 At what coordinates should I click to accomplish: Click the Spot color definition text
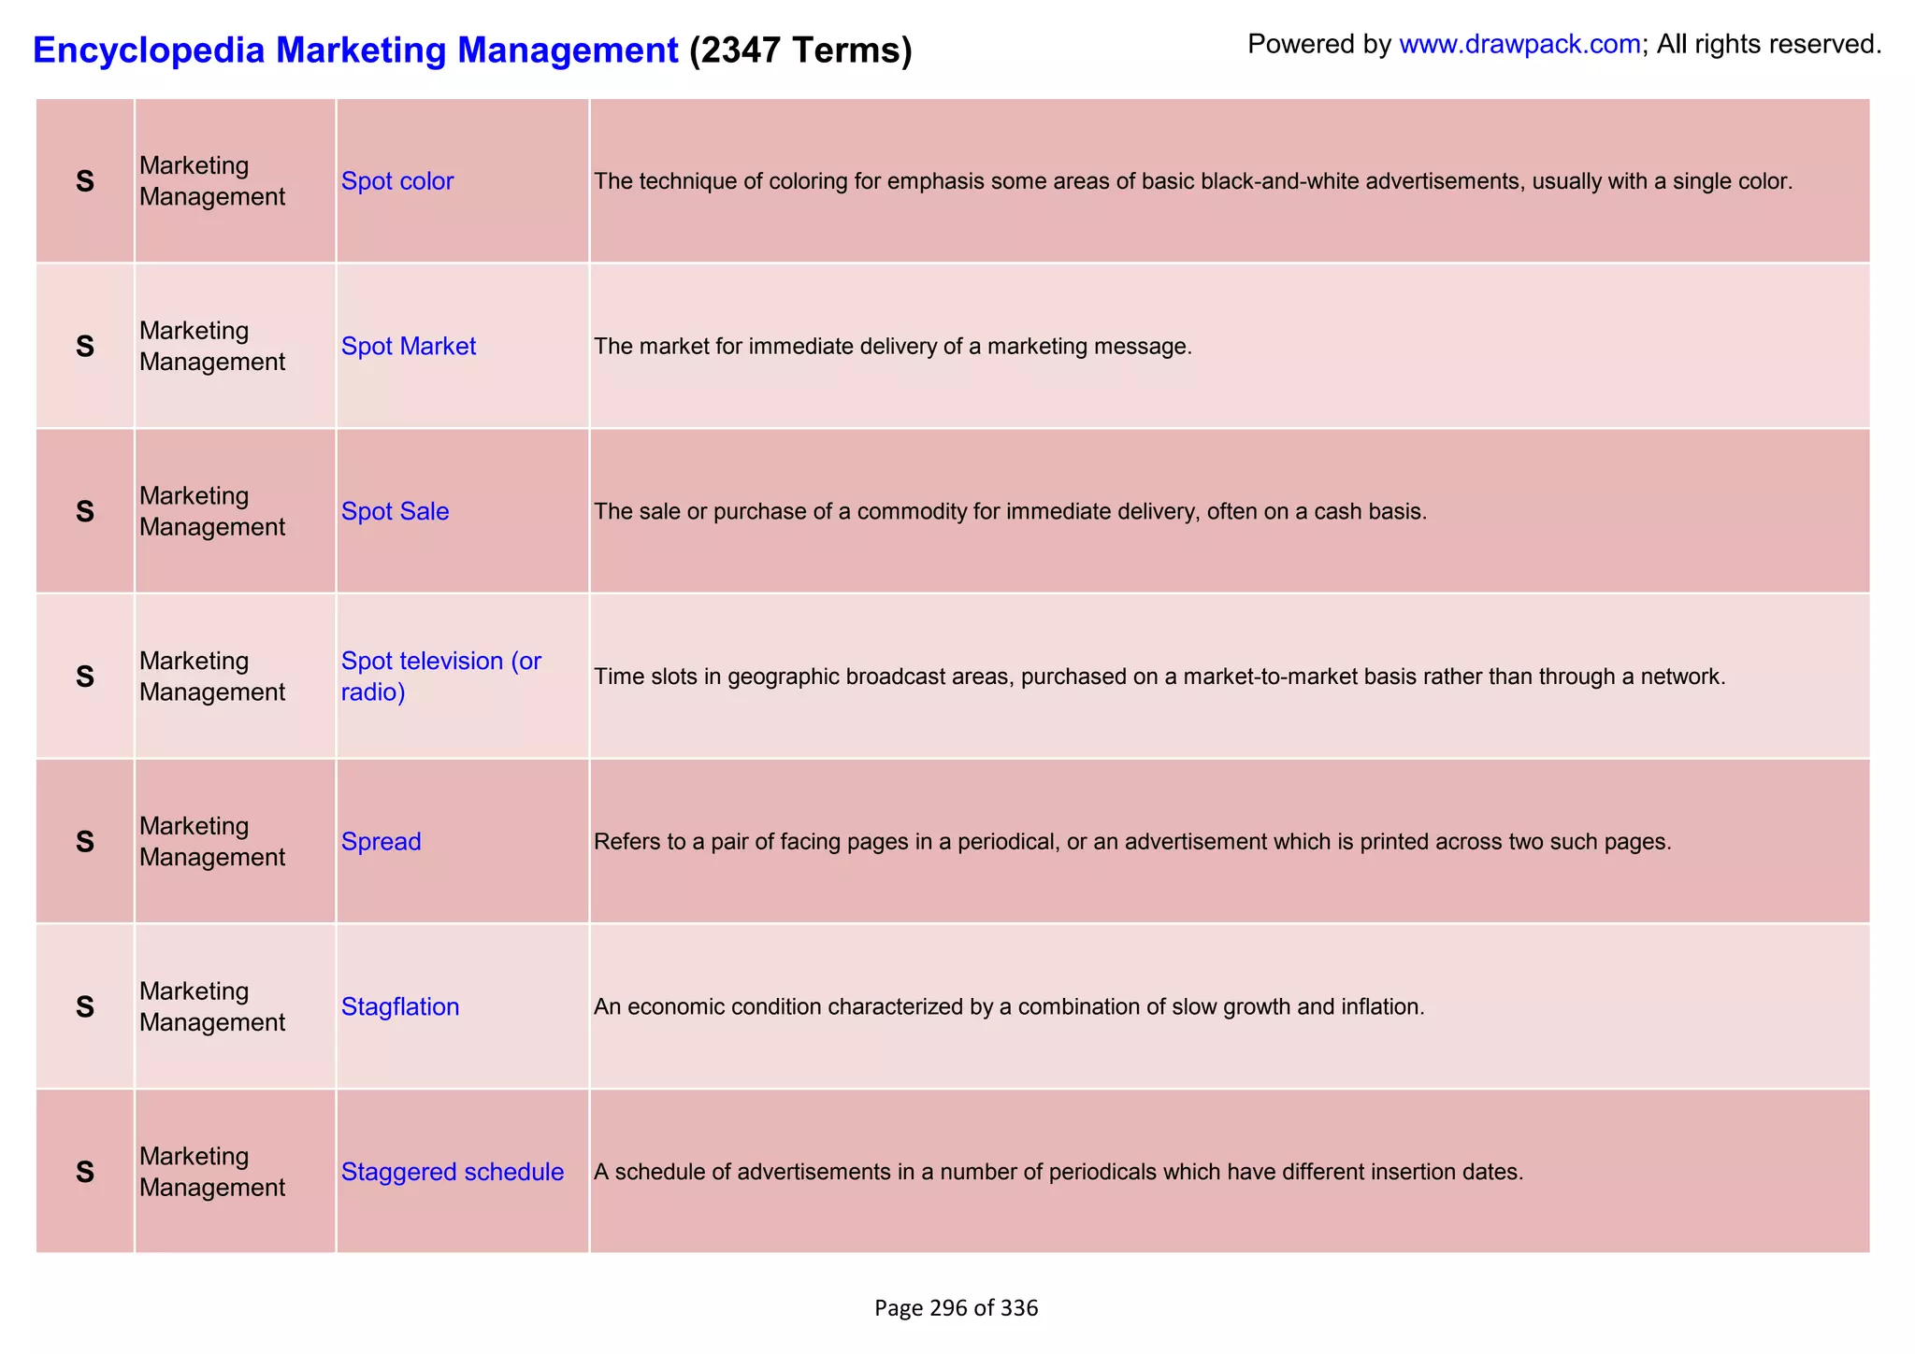point(1193,181)
